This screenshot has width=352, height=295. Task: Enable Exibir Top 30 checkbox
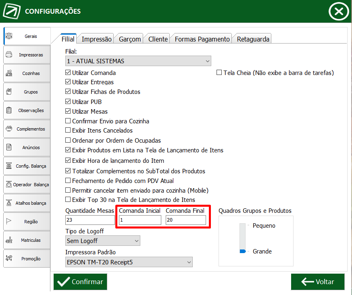click(68, 199)
